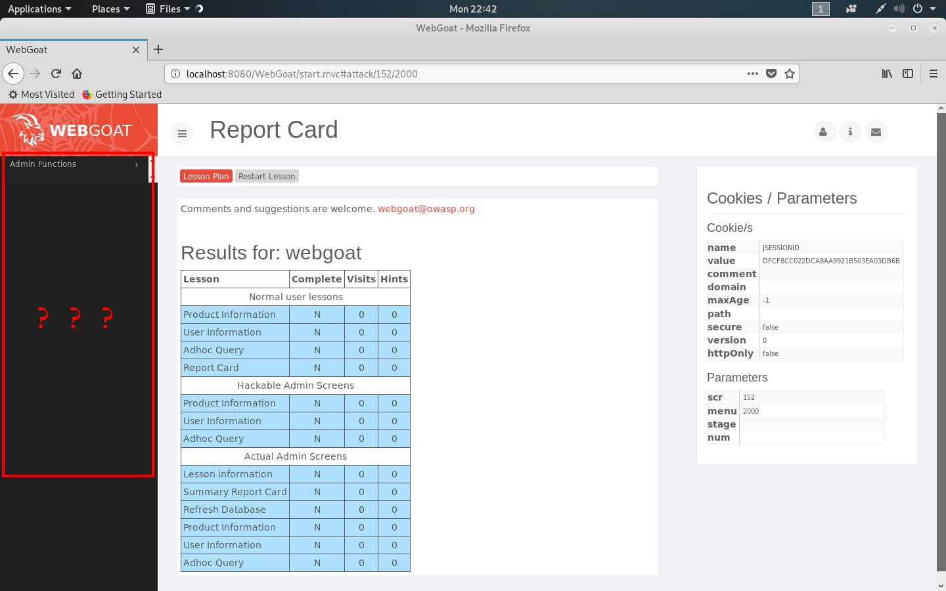Click the About info icon in WebGoat header

pos(850,132)
